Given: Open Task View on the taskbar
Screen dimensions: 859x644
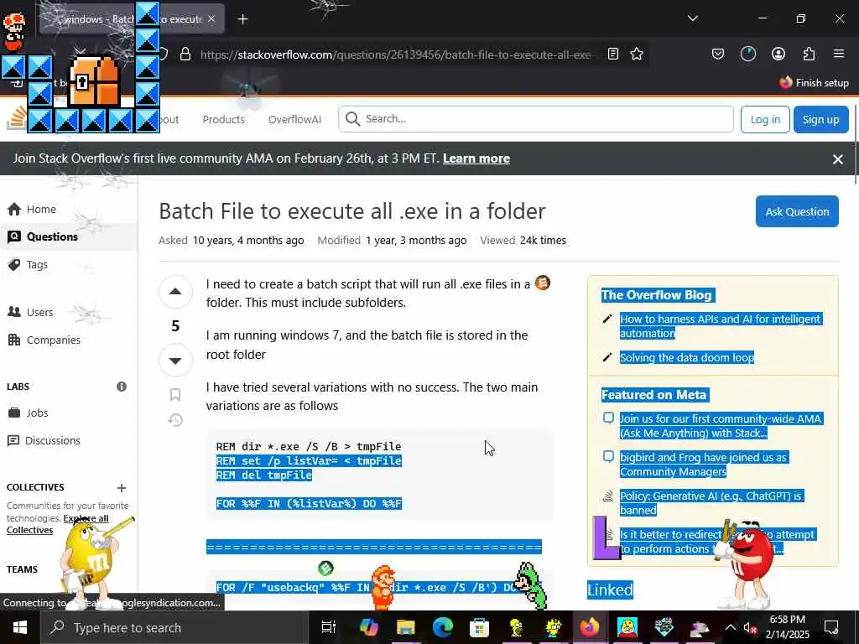Looking at the screenshot, I should 328,627.
